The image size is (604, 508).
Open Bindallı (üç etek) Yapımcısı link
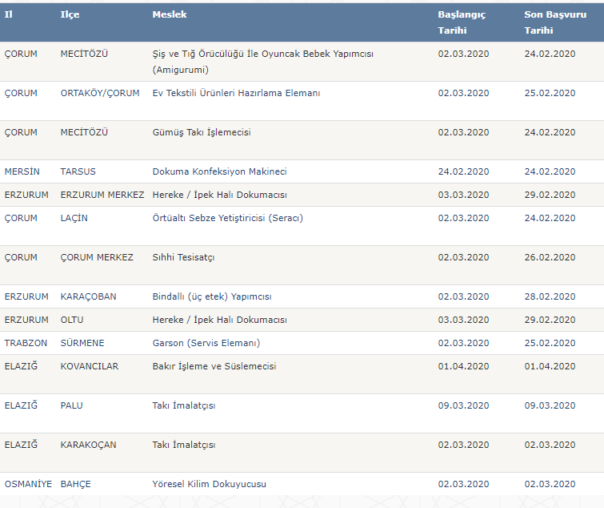click(x=212, y=296)
